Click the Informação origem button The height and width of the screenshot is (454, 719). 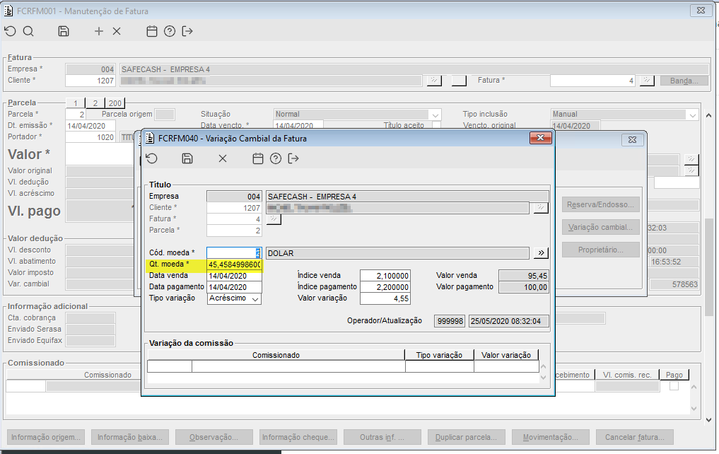click(46, 437)
